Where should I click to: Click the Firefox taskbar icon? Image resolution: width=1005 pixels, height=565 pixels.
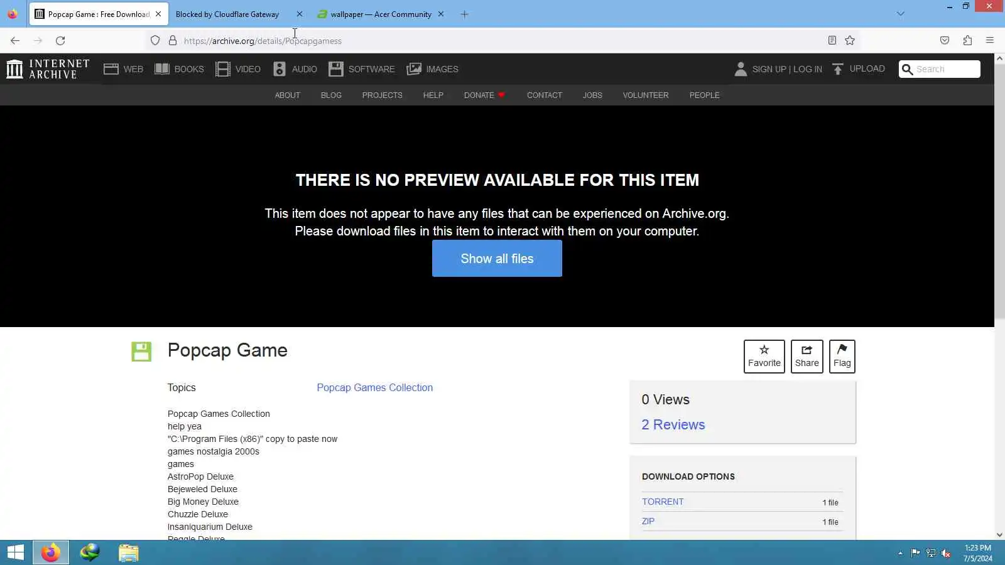[x=51, y=552]
